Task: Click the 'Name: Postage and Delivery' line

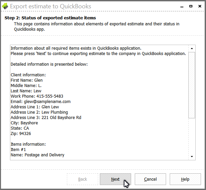Action: (x=38, y=155)
